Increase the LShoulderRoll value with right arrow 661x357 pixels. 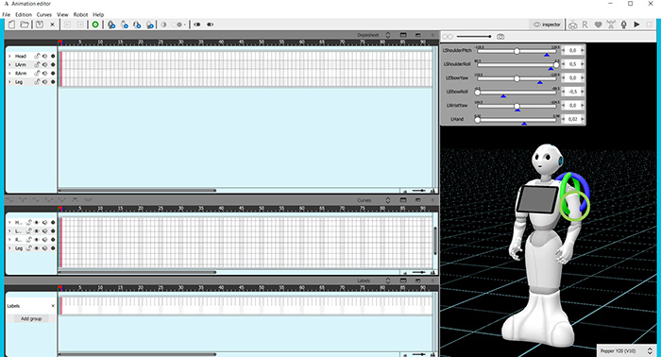point(583,64)
